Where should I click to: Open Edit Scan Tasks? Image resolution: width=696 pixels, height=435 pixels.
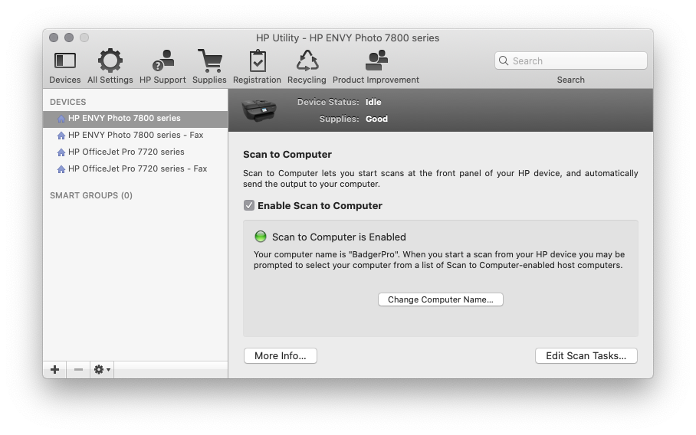(586, 356)
